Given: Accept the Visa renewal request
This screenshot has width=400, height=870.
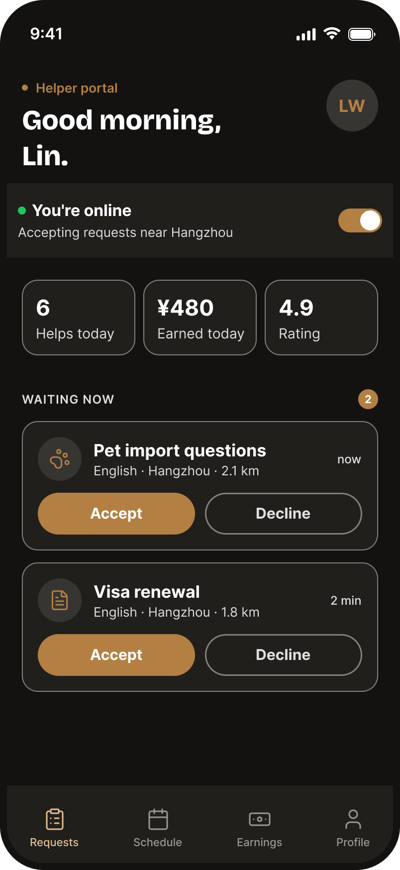Looking at the screenshot, I should click(x=116, y=655).
